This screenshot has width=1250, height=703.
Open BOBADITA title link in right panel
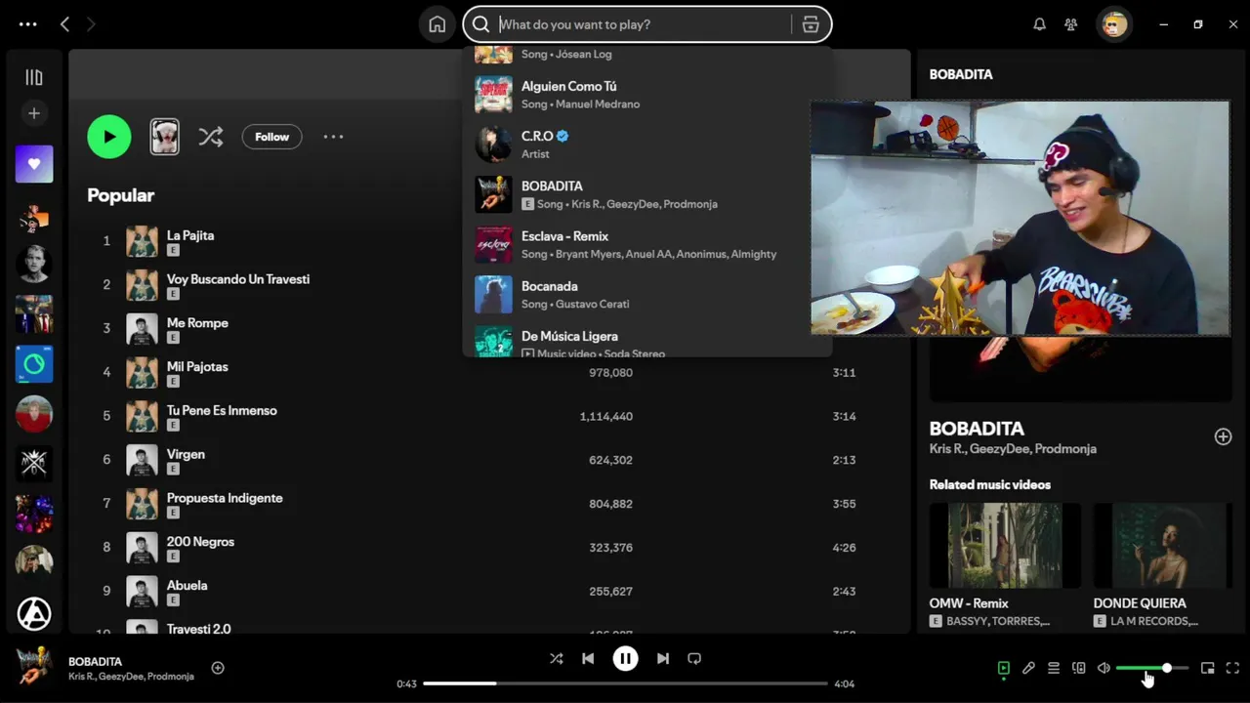pyautogui.click(x=977, y=429)
